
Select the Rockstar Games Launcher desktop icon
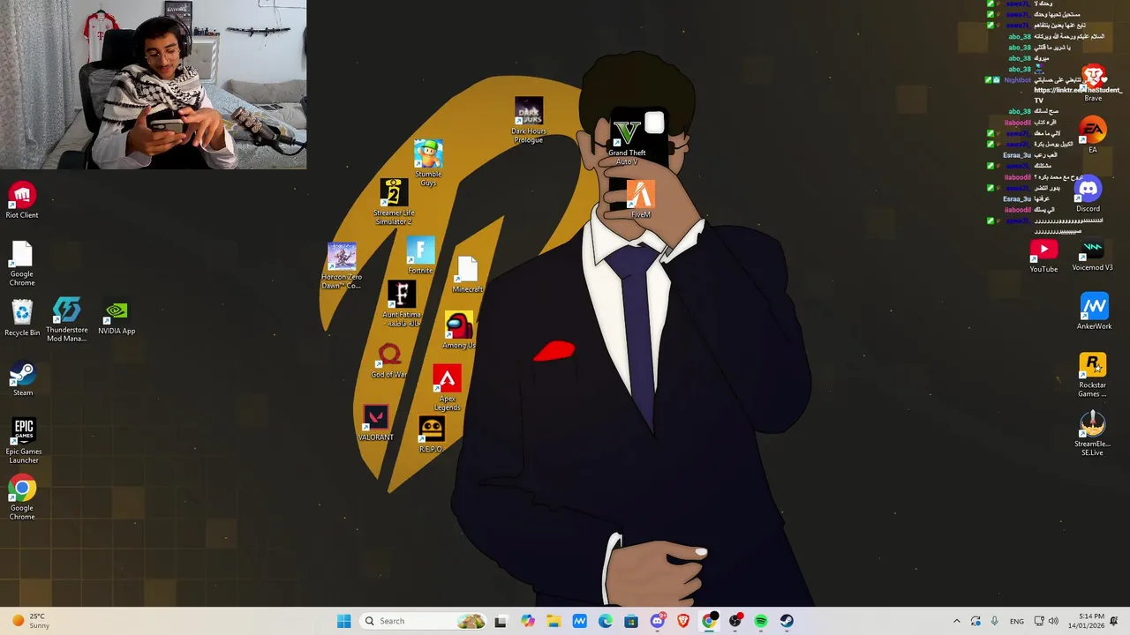coord(1092,376)
